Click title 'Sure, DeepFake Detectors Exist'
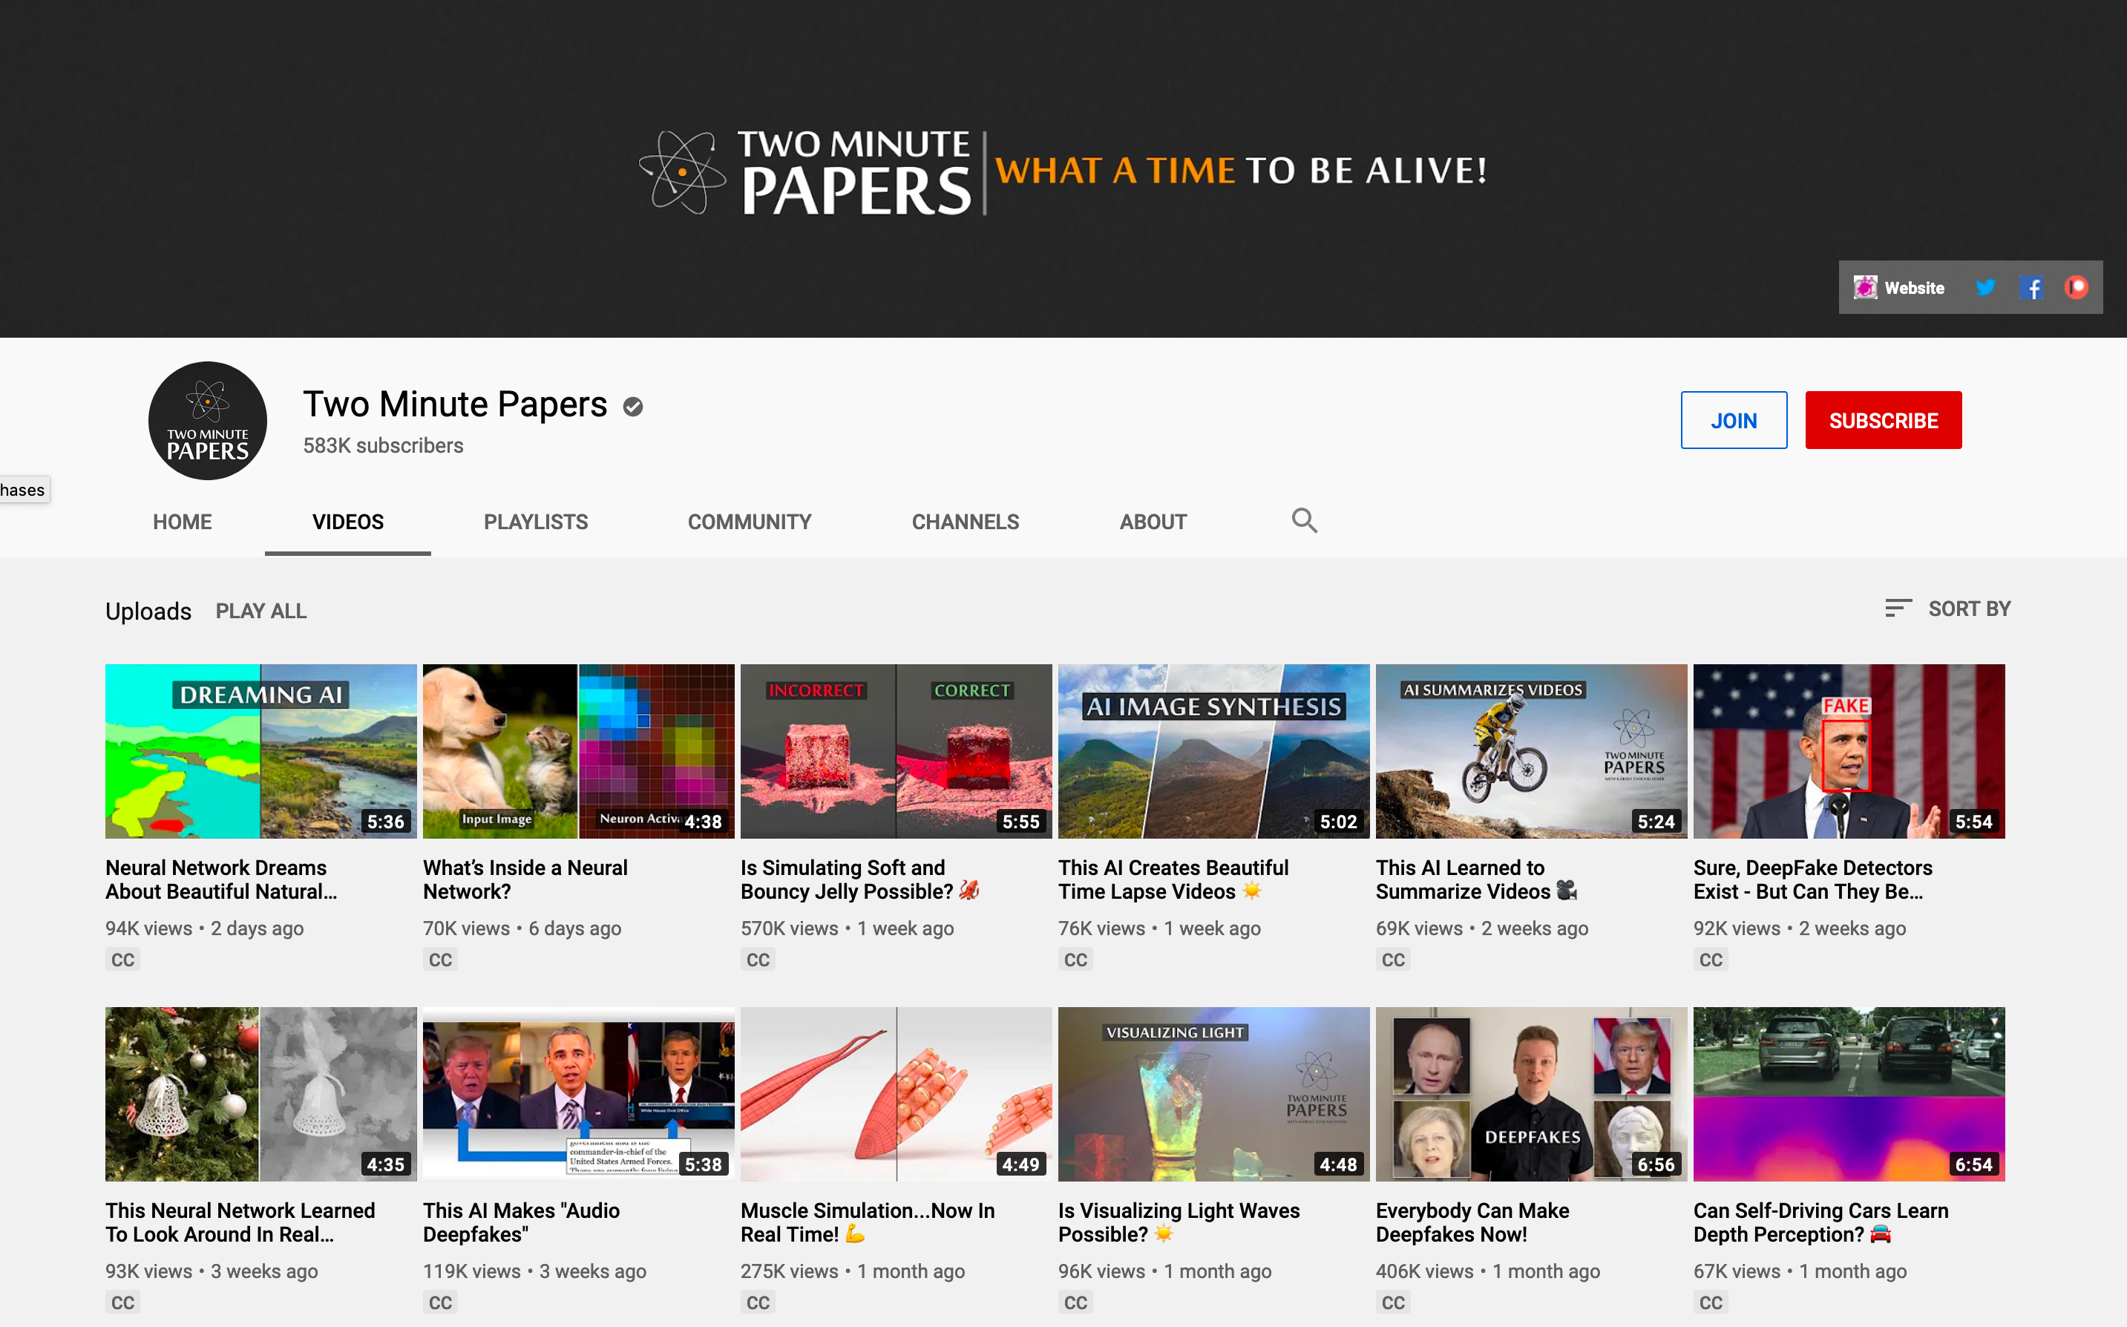2127x1327 pixels. (x=1813, y=879)
